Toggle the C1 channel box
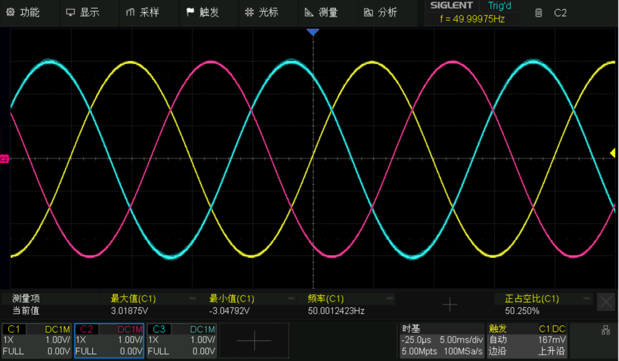Screen dimensions: 619x361 click(x=37, y=340)
